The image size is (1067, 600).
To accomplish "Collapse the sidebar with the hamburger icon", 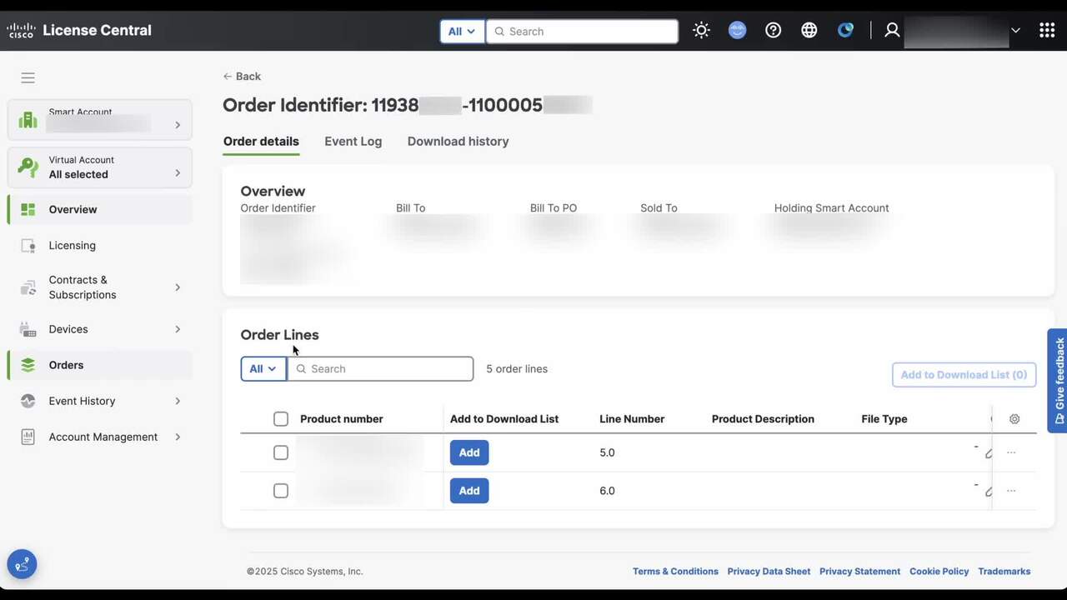I will click(28, 77).
